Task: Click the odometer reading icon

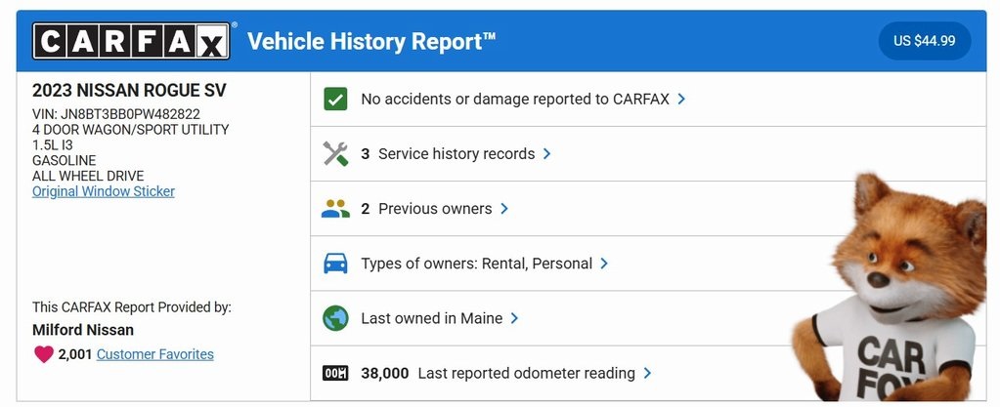Action: click(335, 373)
